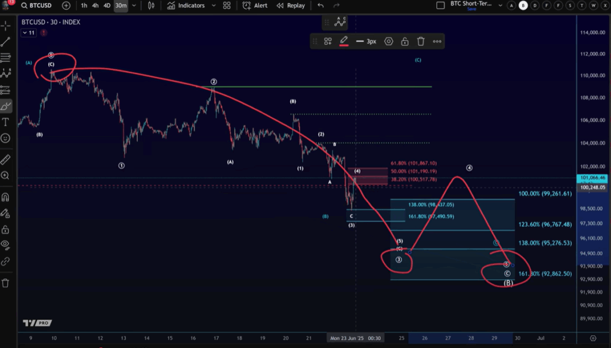This screenshot has height=348, width=611.
Task: Select the ruler Measure tool
Action: coord(5,159)
